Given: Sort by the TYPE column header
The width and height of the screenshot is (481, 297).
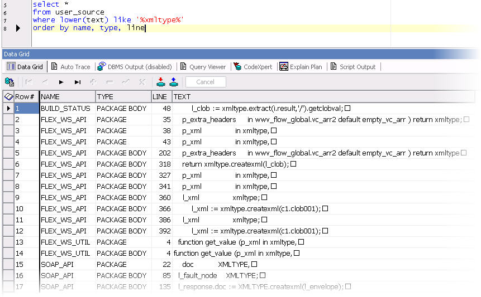Looking at the screenshot, I should pos(123,96).
